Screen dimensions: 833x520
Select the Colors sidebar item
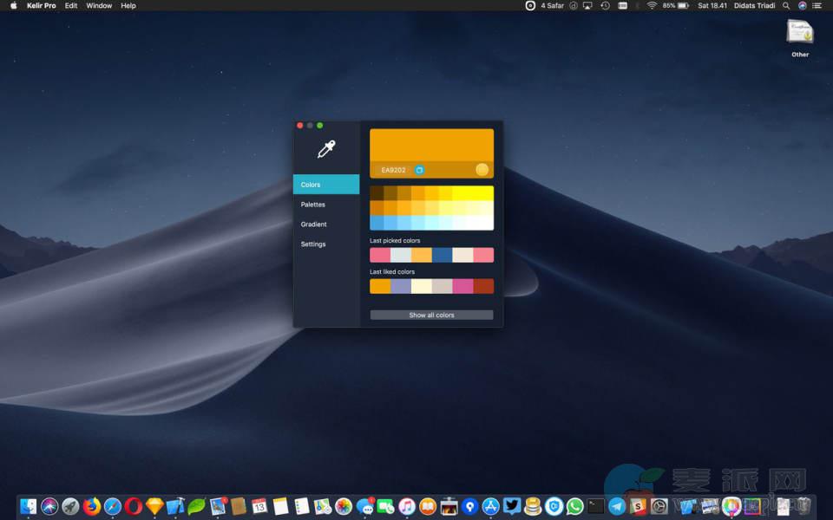(326, 185)
